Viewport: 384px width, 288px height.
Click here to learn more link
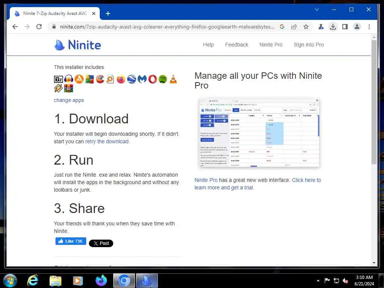(x=258, y=184)
